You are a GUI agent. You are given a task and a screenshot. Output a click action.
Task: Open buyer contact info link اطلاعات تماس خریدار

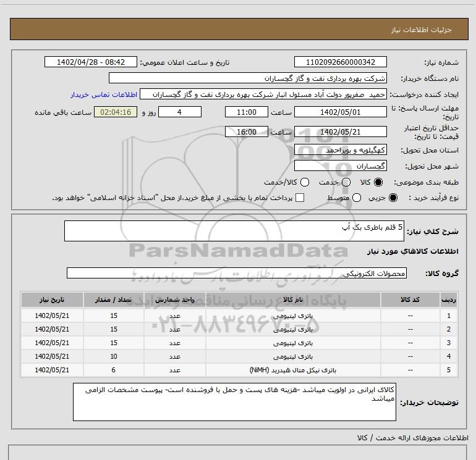tap(104, 94)
